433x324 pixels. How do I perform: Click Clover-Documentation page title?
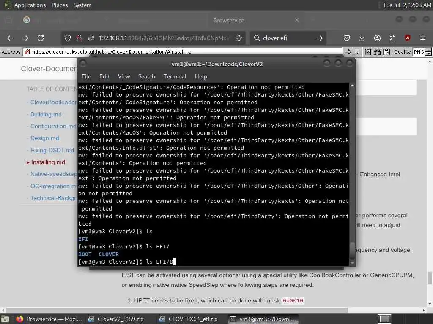(49, 69)
